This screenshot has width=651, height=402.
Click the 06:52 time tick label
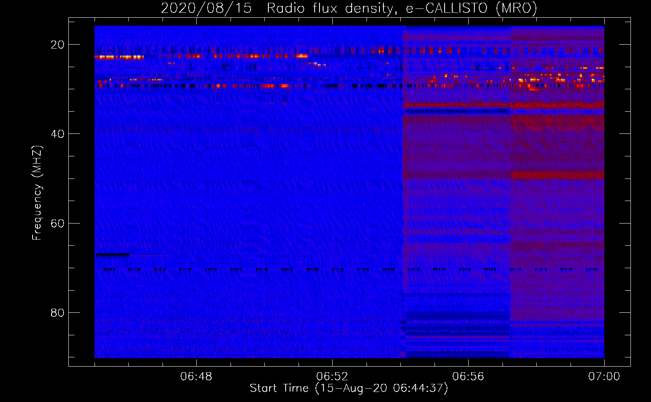point(332,377)
